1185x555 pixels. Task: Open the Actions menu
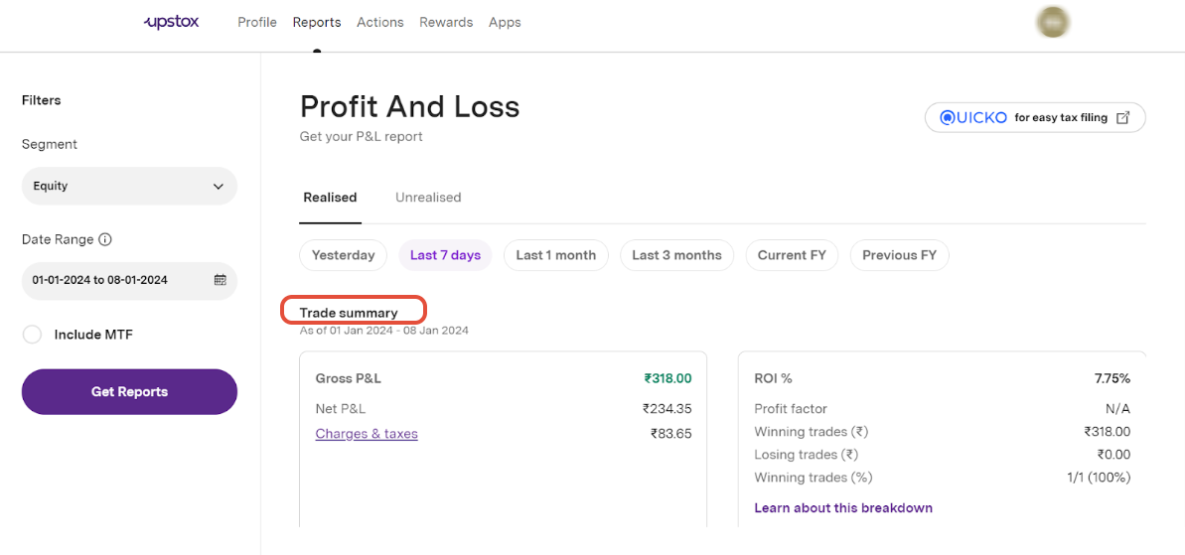380,22
